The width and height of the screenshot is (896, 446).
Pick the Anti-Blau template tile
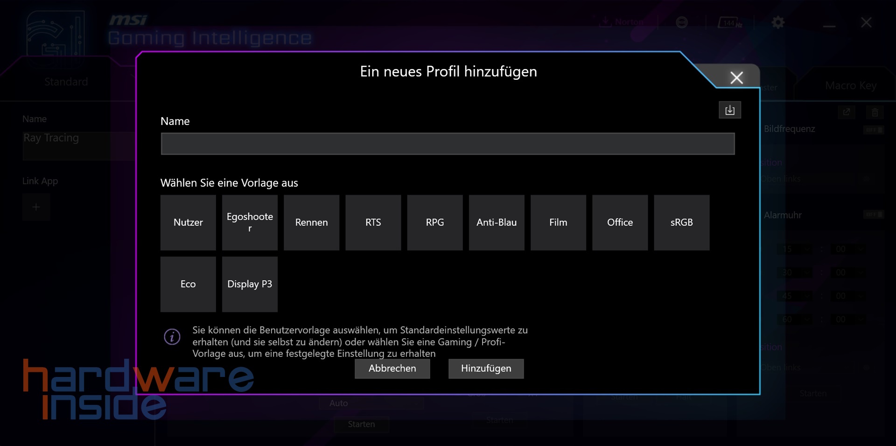tap(496, 223)
